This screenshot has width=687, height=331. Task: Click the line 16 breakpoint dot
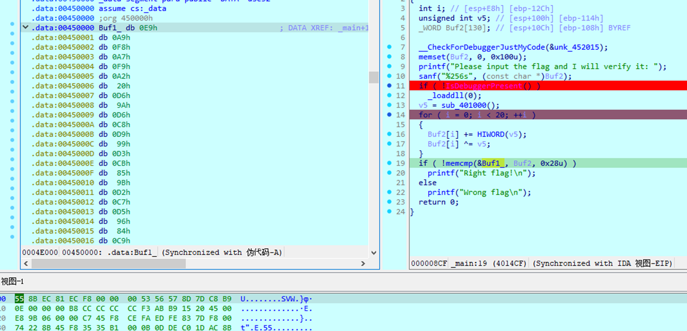[x=389, y=134]
